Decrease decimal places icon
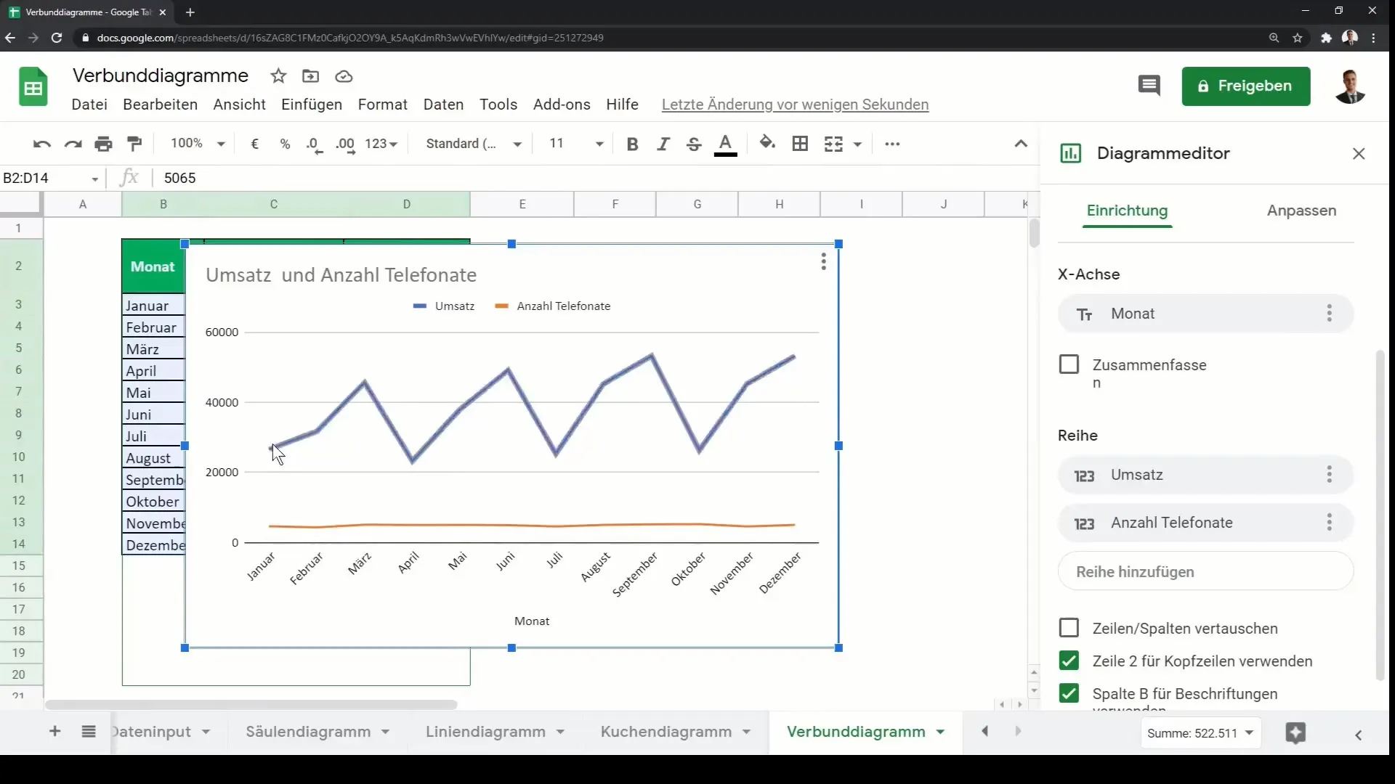The image size is (1395, 784). (x=314, y=144)
